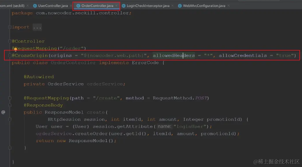
Task: Click the create method name
Action: point(96,112)
